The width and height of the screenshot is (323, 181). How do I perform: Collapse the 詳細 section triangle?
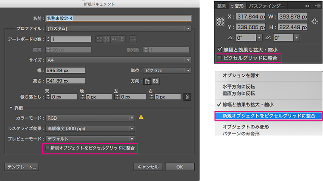click(x=11, y=108)
